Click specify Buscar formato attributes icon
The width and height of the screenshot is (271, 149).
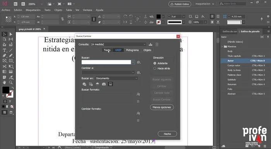point(138,94)
